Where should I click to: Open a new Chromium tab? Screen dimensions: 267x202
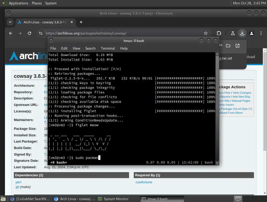tap(81, 22)
